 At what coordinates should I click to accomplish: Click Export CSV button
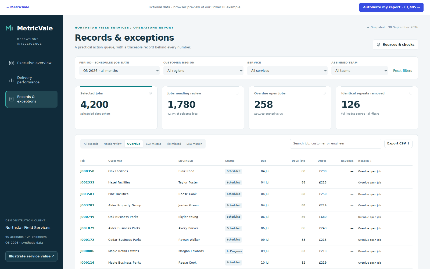pyautogui.click(x=398, y=144)
